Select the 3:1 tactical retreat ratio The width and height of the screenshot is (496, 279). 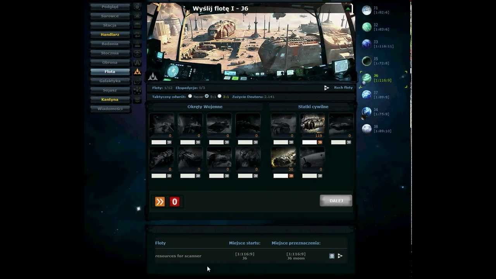[219, 96]
